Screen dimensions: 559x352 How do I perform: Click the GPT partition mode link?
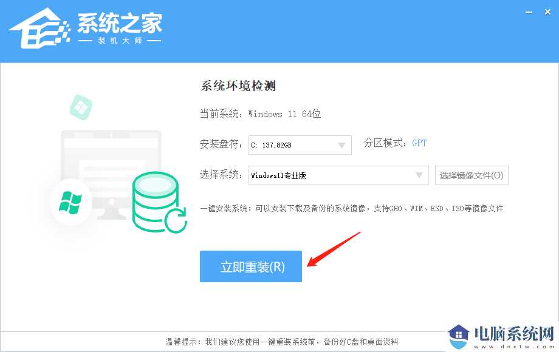(419, 143)
